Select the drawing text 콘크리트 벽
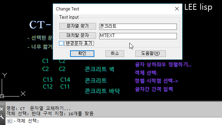The height and width of the screenshot is (125, 222). click(99, 69)
